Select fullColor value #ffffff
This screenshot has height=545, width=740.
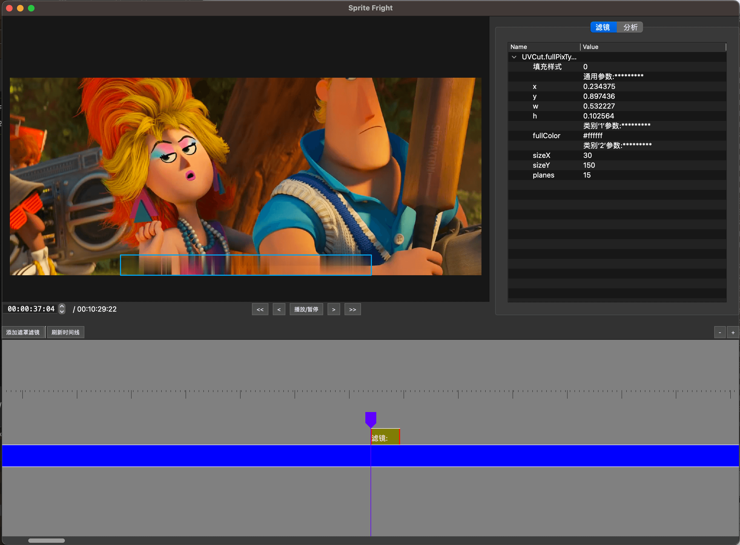(593, 136)
